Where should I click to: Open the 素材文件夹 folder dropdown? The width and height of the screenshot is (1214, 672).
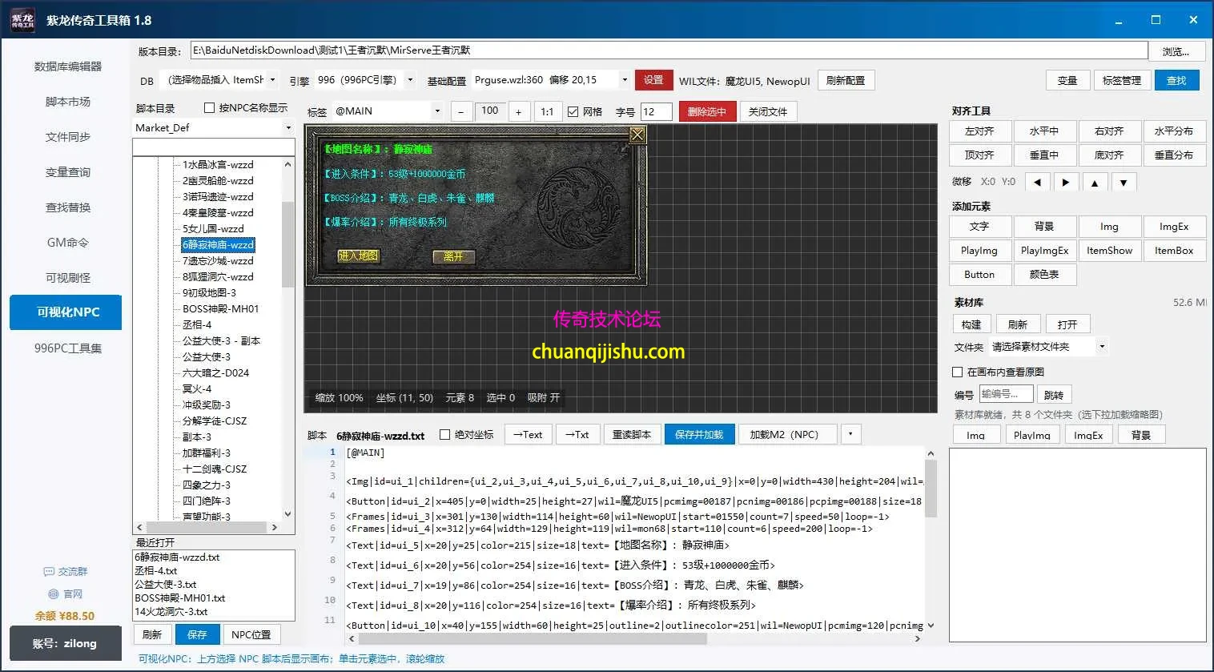(1048, 347)
